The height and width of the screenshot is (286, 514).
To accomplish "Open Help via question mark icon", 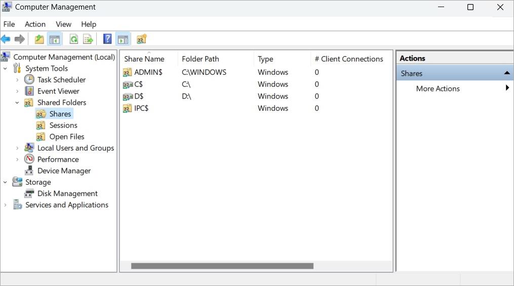I will [x=107, y=39].
